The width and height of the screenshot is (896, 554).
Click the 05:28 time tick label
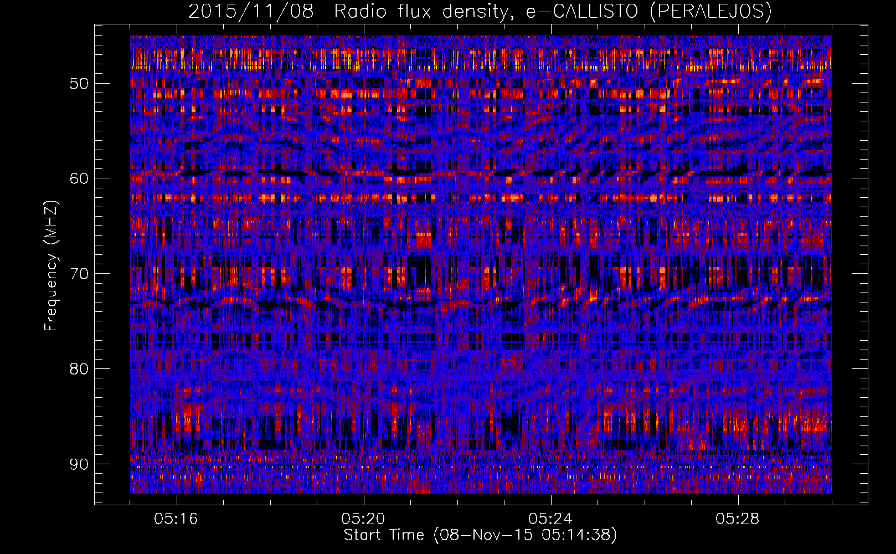[738, 519]
